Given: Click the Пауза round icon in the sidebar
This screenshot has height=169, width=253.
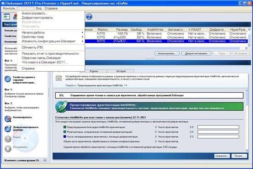Looking at the screenshot, I should pyautogui.click(x=7, y=139).
